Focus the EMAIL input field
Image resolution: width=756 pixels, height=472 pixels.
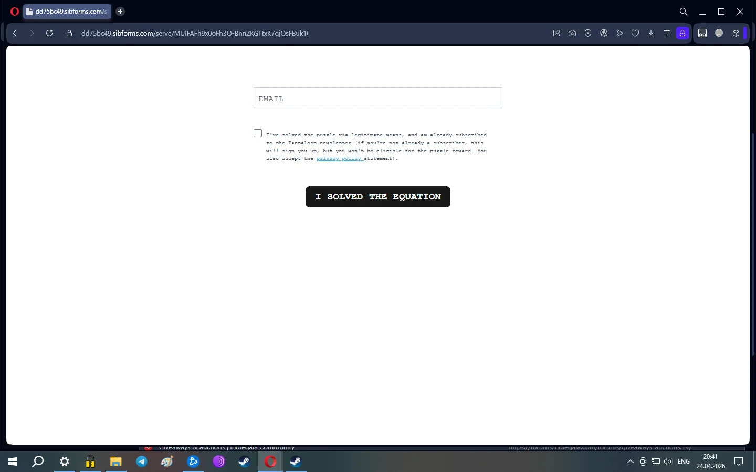(378, 98)
